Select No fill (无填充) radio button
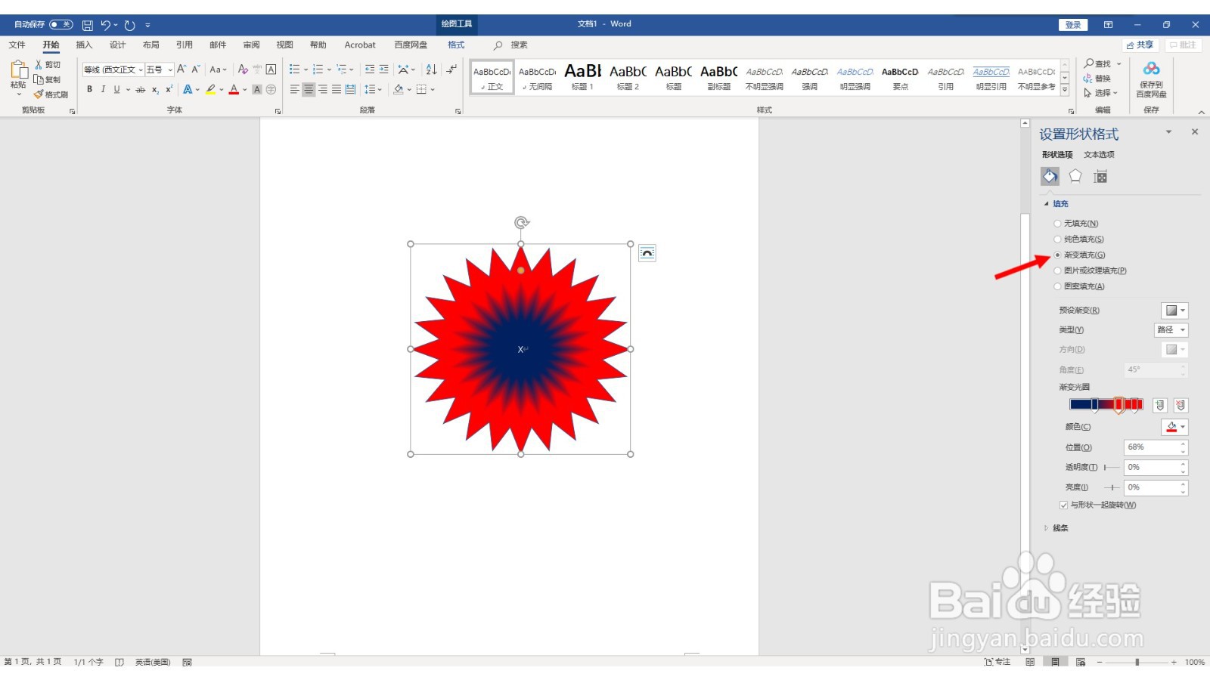Viewport: 1210px width, 680px height. pyautogui.click(x=1057, y=224)
